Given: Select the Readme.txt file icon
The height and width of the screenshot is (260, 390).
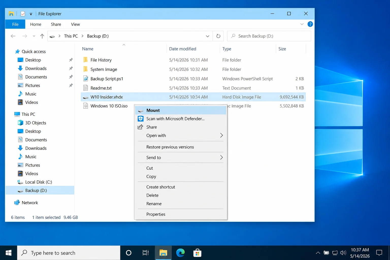Looking at the screenshot, I should (x=86, y=88).
